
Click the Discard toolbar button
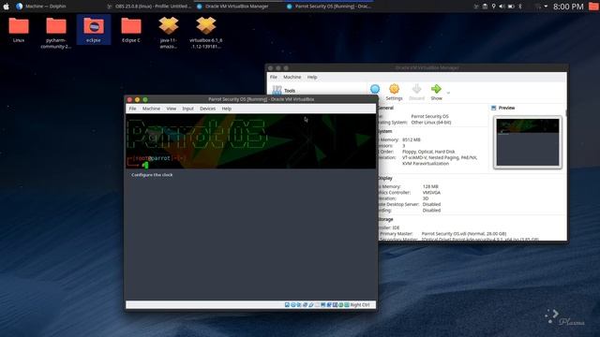pos(416,92)
